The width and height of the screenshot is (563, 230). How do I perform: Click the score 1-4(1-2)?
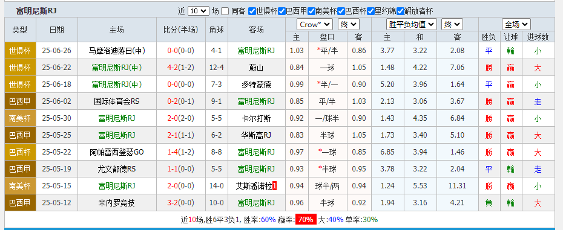[180, 152]
